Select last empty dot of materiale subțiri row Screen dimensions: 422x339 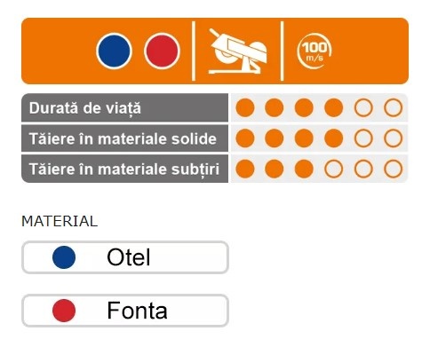pyautogui.click(x=394, y=169)
